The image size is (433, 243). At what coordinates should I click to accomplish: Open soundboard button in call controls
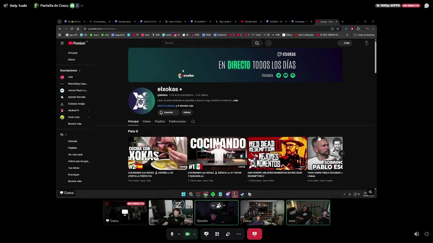tap(228, 234)
